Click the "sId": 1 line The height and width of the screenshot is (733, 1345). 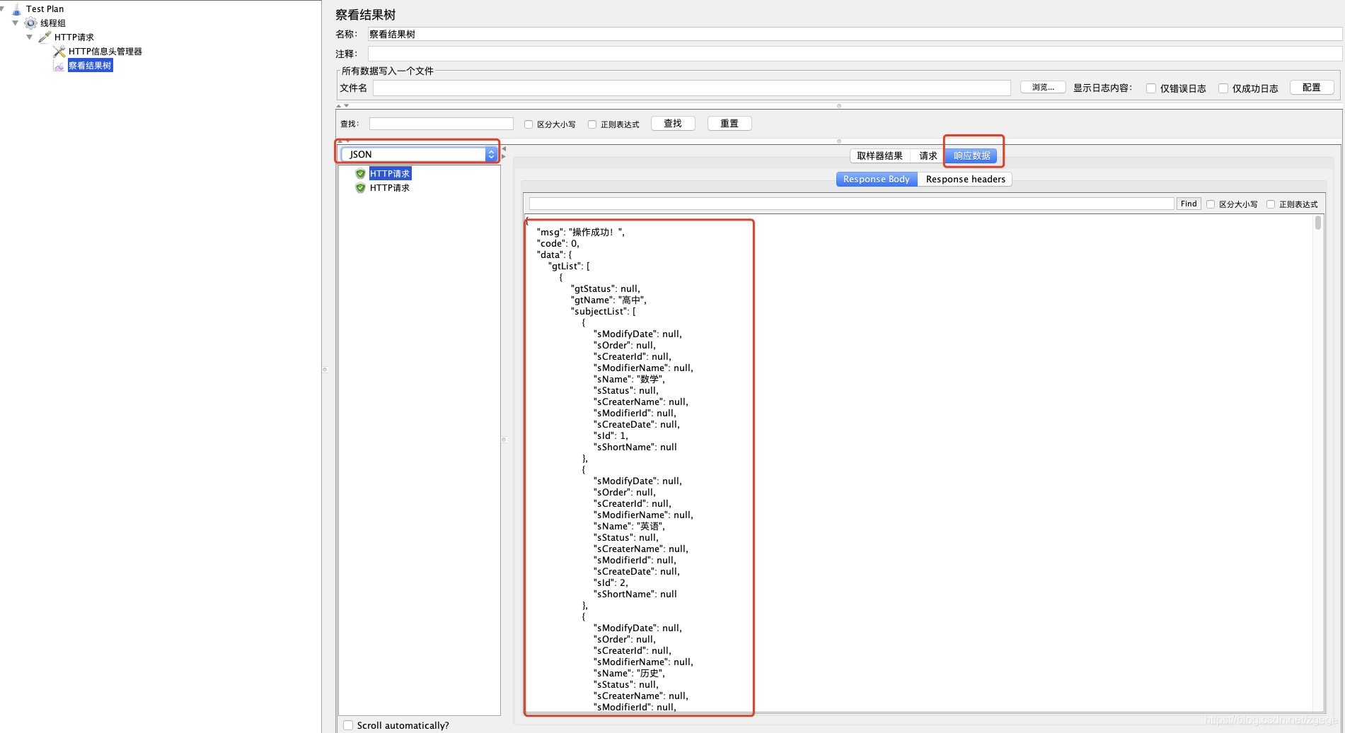click(x=611, y=436)
